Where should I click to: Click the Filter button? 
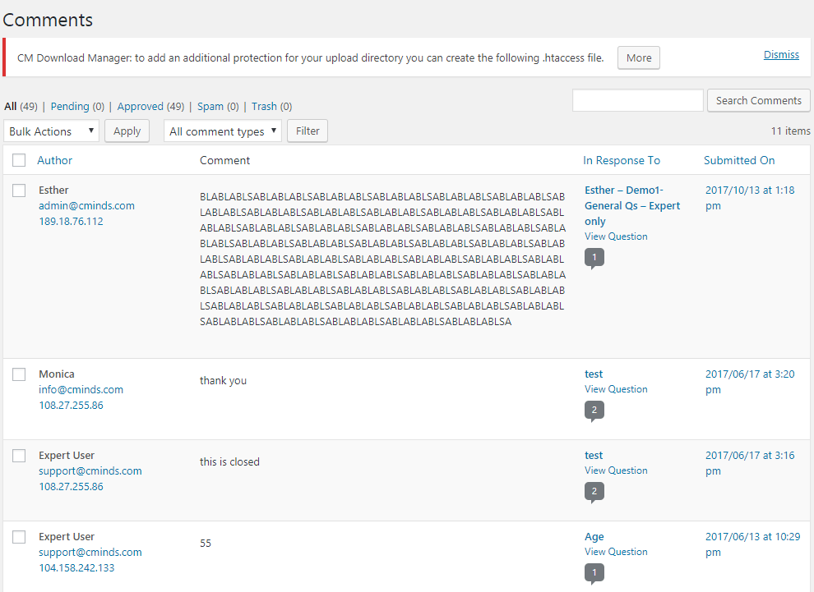coord(308,131)
